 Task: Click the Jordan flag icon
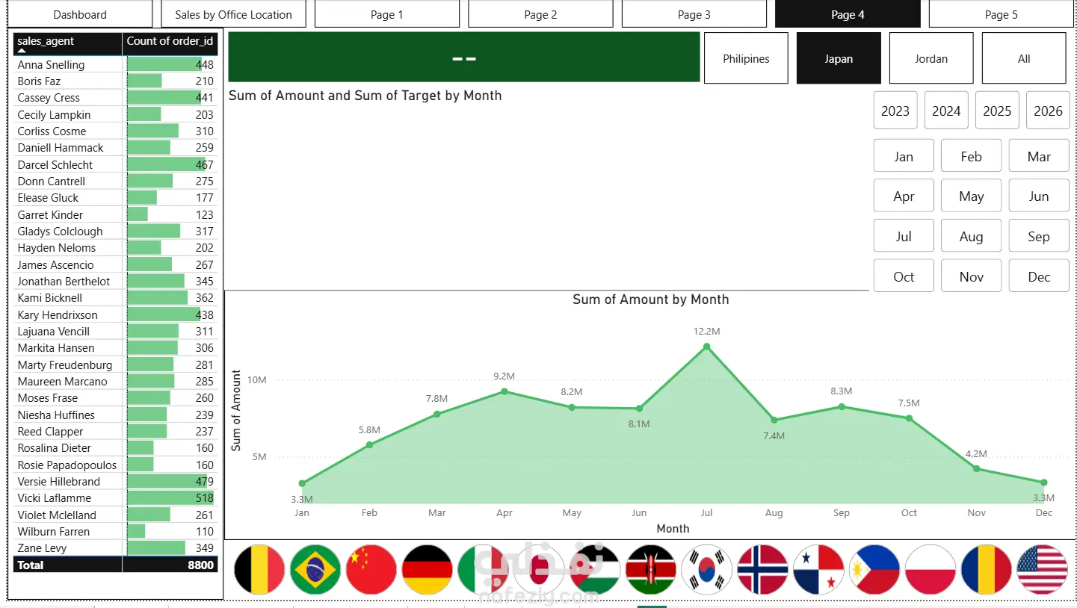point(595,570)
